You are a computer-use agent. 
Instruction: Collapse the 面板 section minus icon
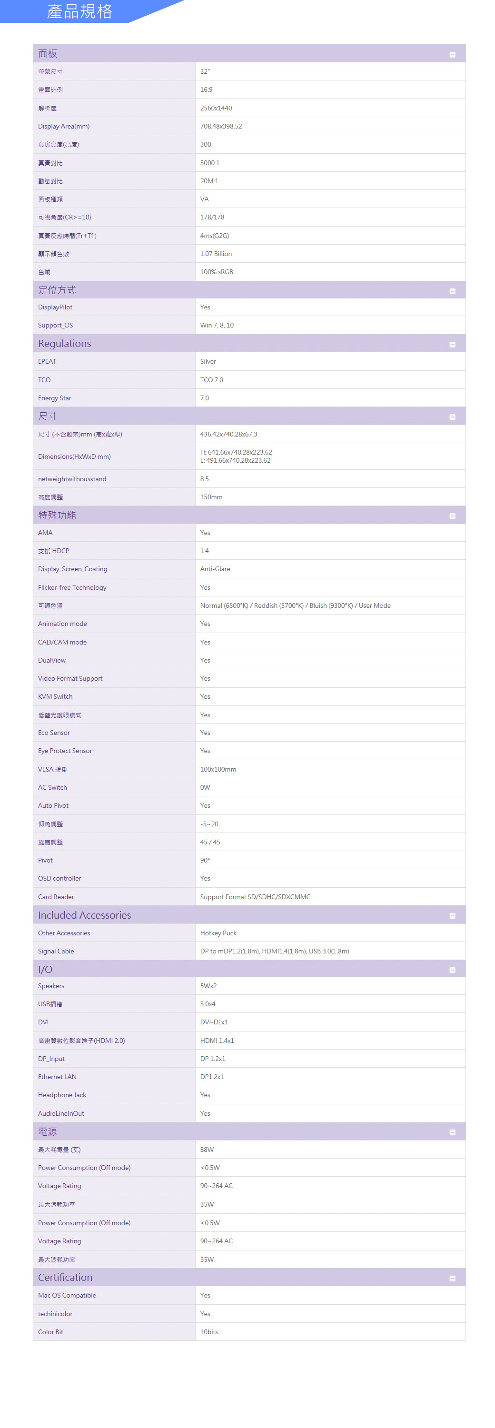[452, 54]
